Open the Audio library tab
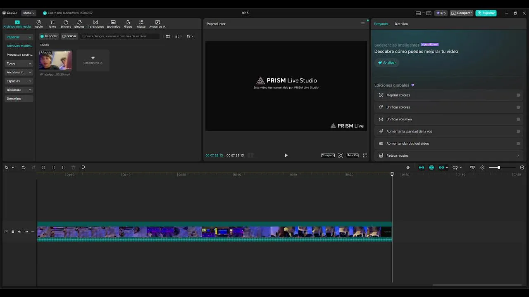The height and width of the screenshot is (297, 529). [x=39, y=24]
